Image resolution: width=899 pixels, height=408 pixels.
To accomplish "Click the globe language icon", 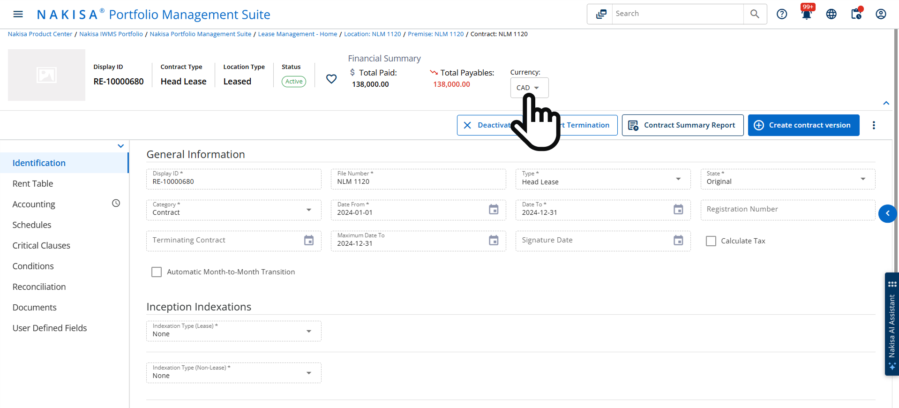I will [x=832, y=14].
